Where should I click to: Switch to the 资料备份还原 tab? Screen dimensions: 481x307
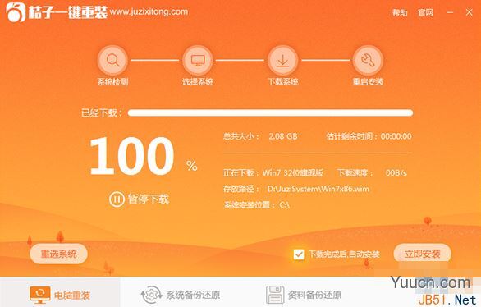(x=304, y=295)
